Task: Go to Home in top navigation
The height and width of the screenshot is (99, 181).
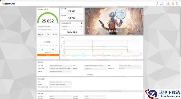Action: tap(157, 4)
